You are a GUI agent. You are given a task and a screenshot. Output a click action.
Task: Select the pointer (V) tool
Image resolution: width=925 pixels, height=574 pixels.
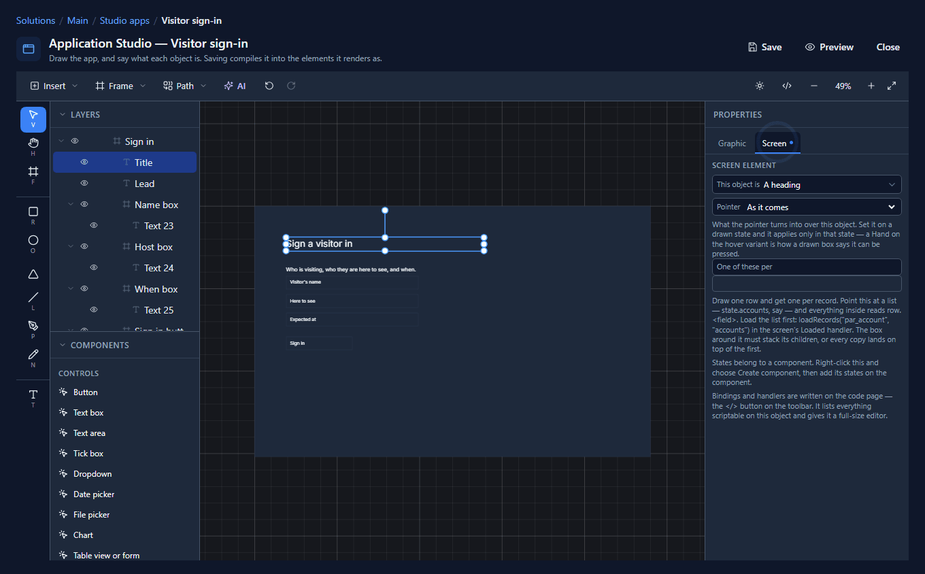(x=33, y=119)
